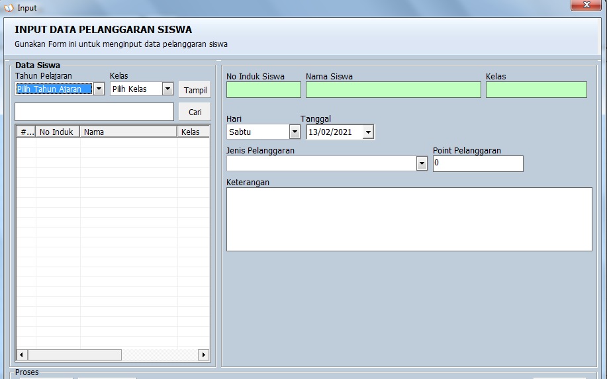Open the Tahun Pelajaran dropdown
Viewport: 607px width, 379px height.
(x=99, y=89)
